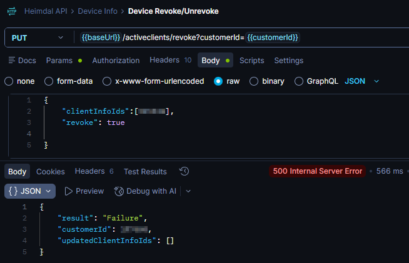Viewport: 409px width, 263px height.
Task: Click the "updatedClientInfoIds" key in response
Action: (107, 241)
